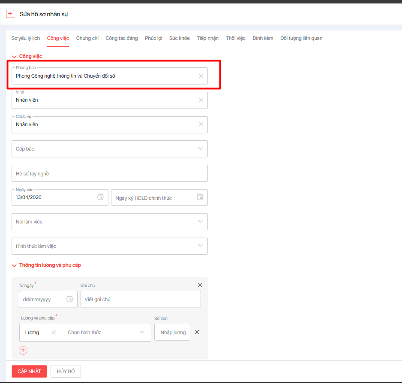Clear the Vị trí field value
Viewport: 402px width, 383px height.
pos(201,100)
